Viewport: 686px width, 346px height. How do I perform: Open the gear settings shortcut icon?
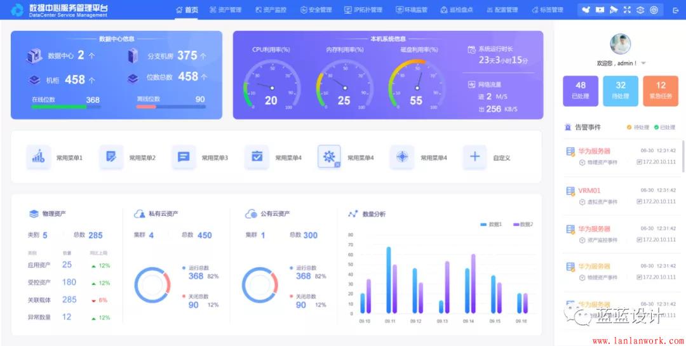tap(329, 157)
